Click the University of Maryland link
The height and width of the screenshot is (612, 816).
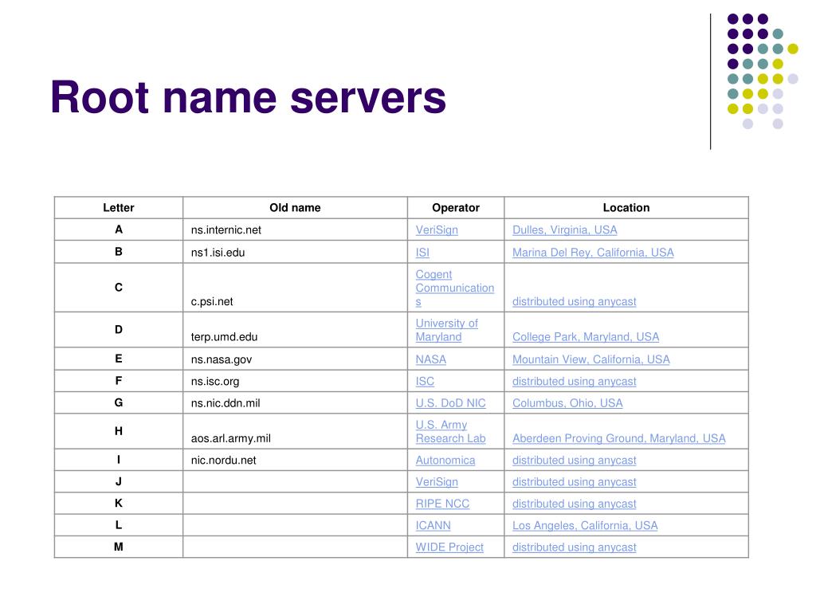coord(446,330)
